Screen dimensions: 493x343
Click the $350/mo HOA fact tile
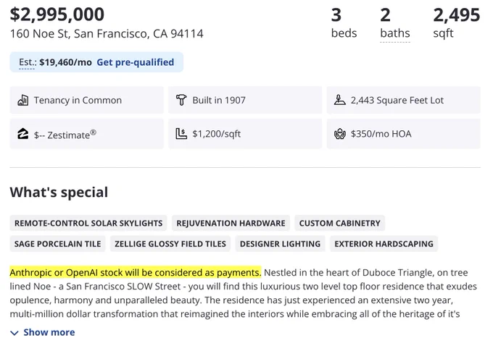(x=404, y=134)
